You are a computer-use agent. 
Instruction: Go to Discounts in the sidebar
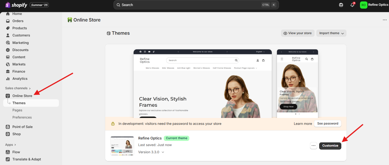[x=20, y=50]
